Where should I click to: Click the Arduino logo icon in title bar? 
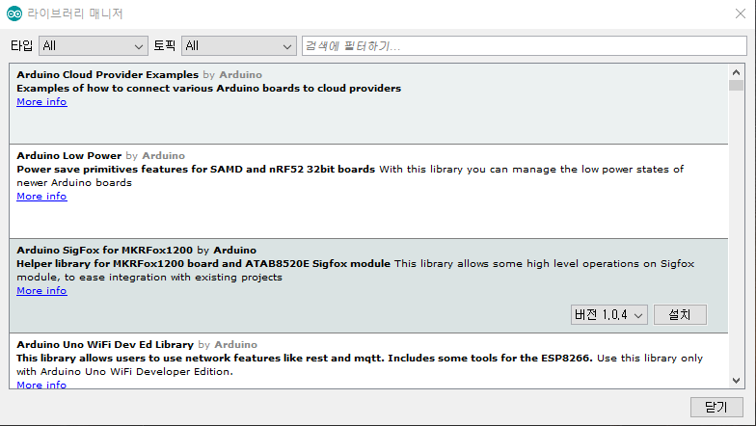click(14, 13)
